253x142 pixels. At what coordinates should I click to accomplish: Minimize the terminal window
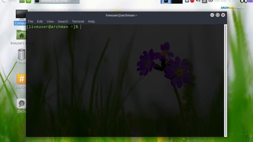[212, 15]
